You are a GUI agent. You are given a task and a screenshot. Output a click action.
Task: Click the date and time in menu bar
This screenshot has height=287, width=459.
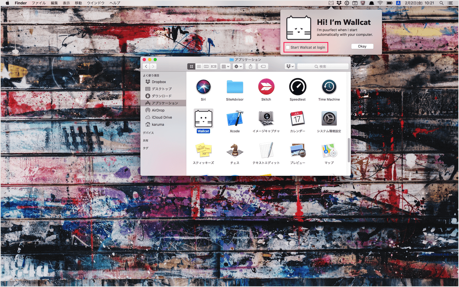tap(420, 3)
